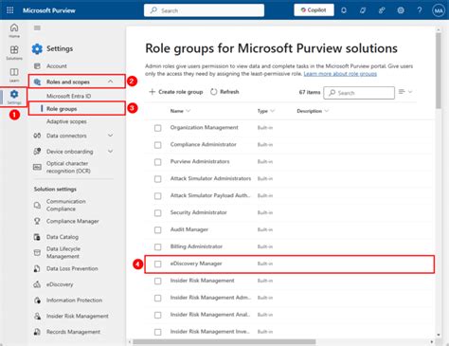This screenshot has height=346, width=449.
Task: Click the Communication Compliance icon
Action: pyautogui.click(x=37, y=205)
